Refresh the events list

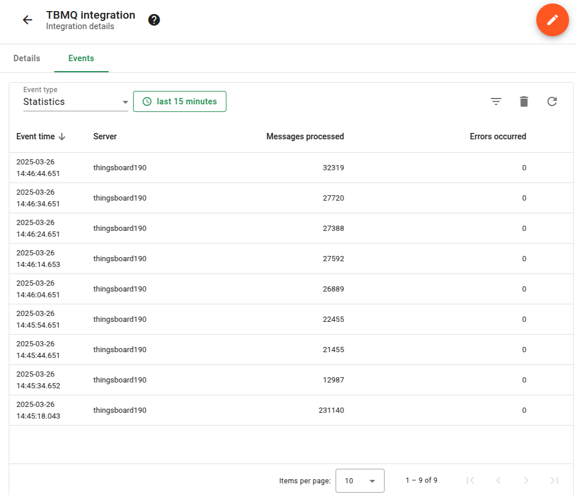551,101
